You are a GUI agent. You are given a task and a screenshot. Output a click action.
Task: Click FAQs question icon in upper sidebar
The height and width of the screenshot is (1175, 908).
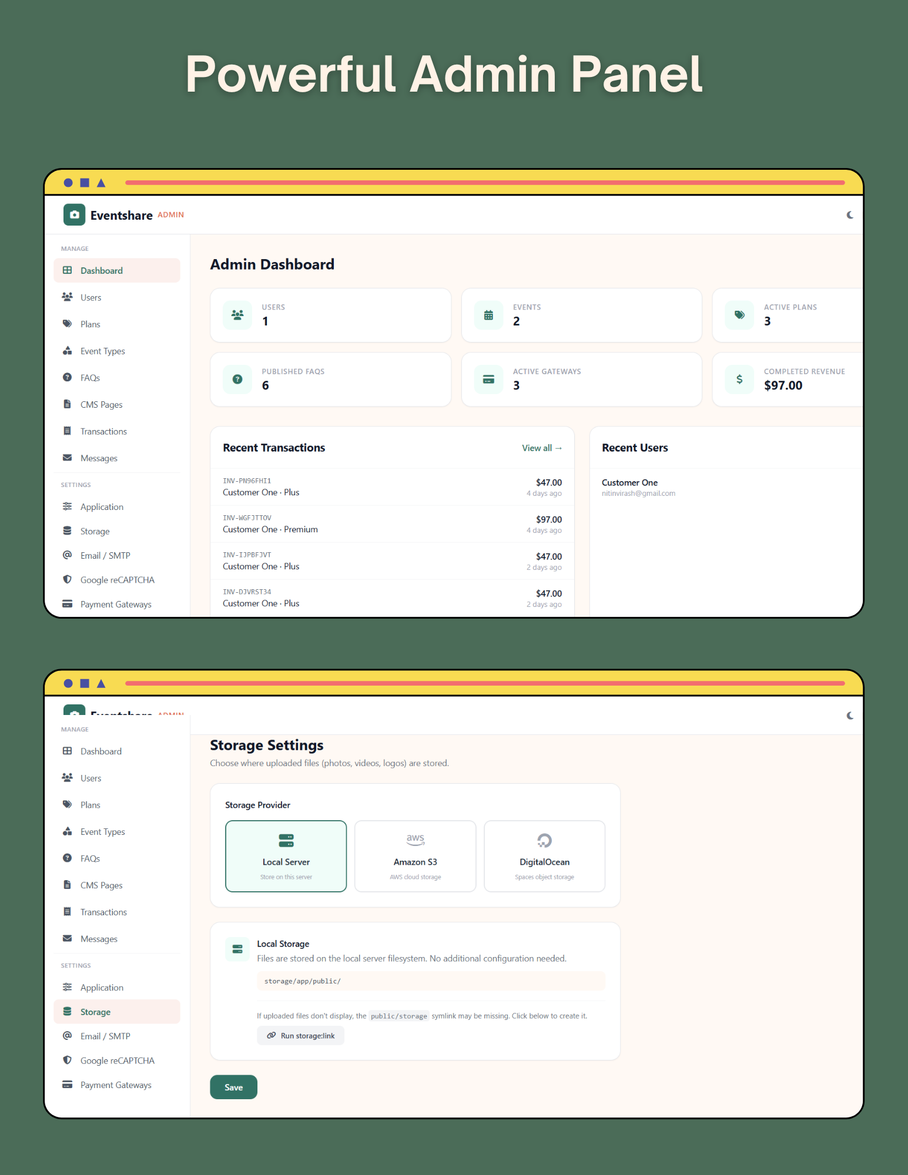tap(68, 378)
